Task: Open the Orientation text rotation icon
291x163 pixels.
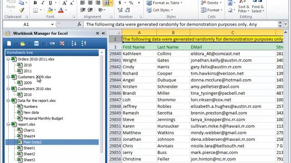Action: [100, 10]
